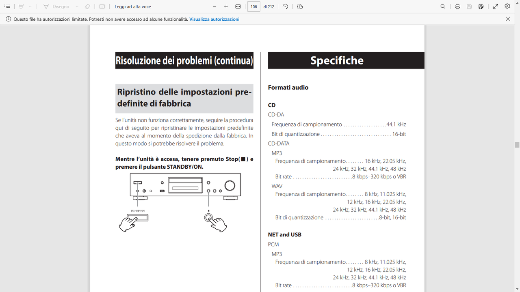This screenshot has height=292, width=520.
Task: Click the WAV format label
Action: pos(277,186)
